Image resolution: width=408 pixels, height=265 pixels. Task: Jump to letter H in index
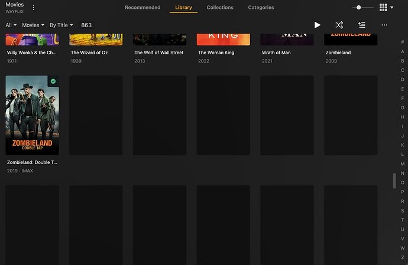pyautogui.click(x=403, y=117)
